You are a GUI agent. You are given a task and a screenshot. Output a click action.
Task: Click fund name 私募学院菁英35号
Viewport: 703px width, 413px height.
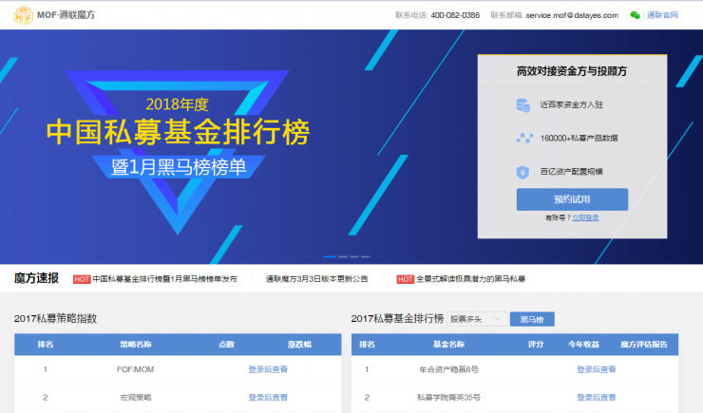coord(448,397)
